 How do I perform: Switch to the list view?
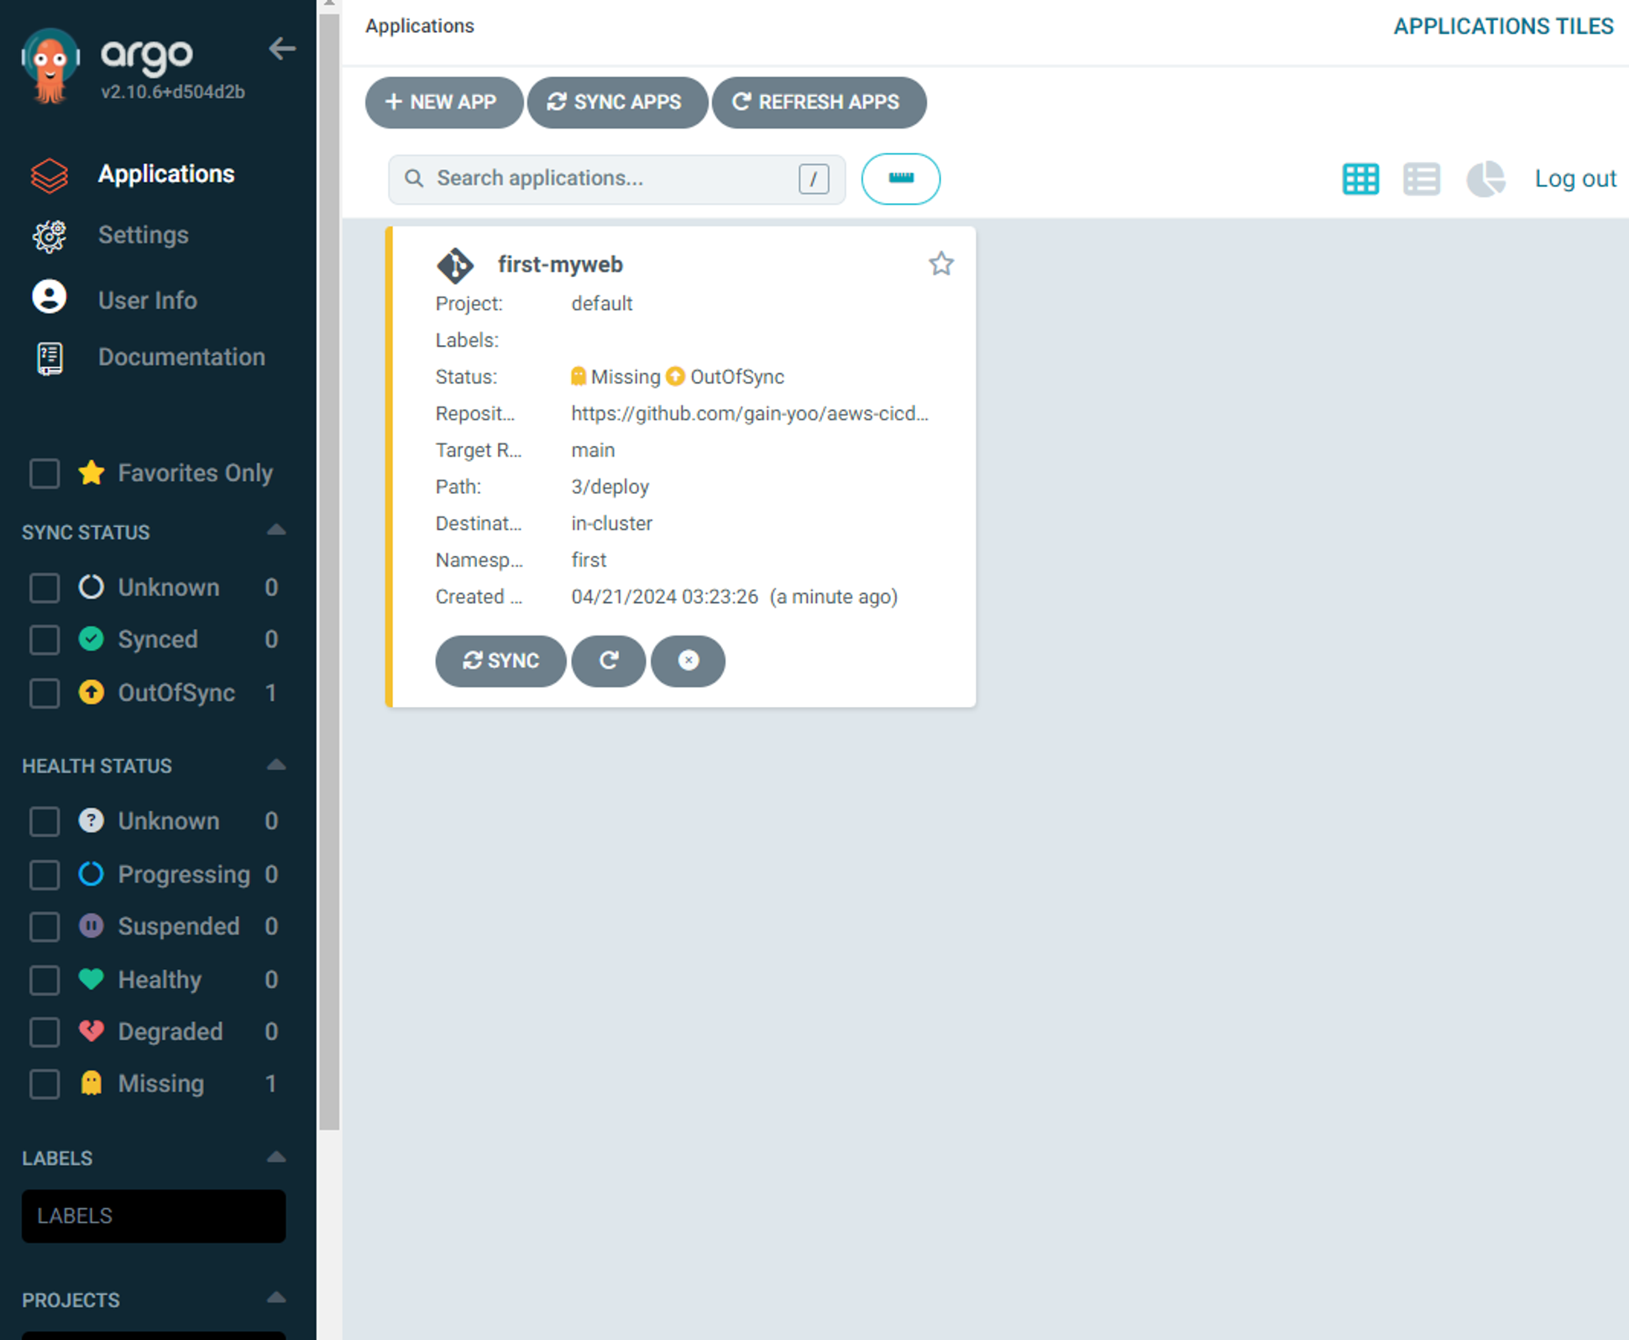(1422, 179)
